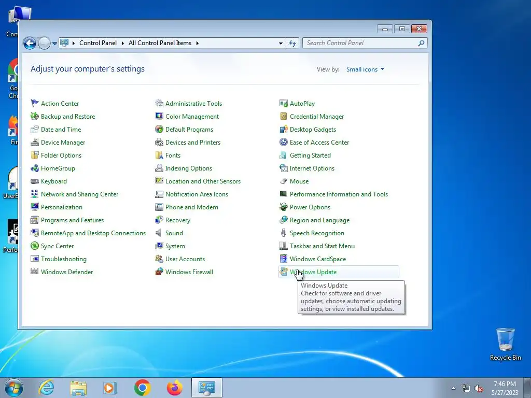Image resolution: width=531 pixels, height=398 pixels.
Task: Click the Fonts folder icon
Action: (x=159, y=155)
